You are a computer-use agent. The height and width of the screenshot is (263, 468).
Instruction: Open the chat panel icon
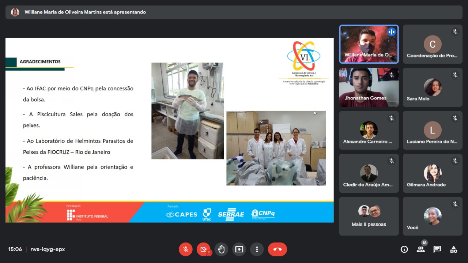tap(437, 249)
